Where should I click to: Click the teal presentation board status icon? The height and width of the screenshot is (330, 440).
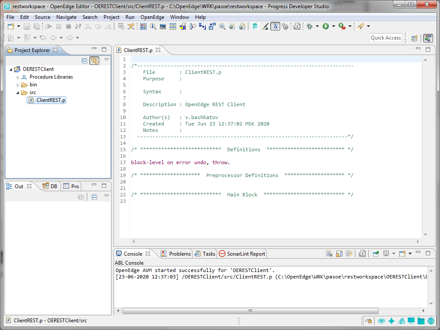411,321
